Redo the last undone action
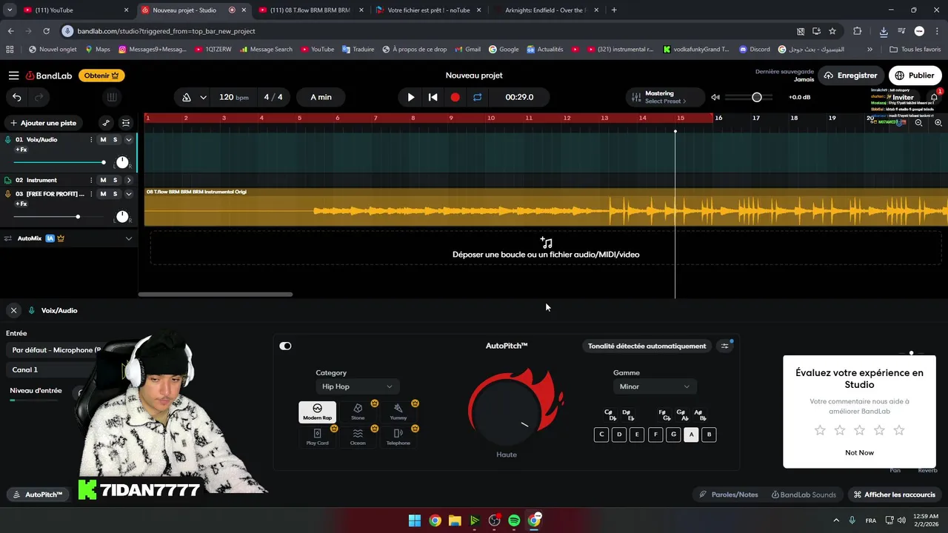 coord(39,97)
